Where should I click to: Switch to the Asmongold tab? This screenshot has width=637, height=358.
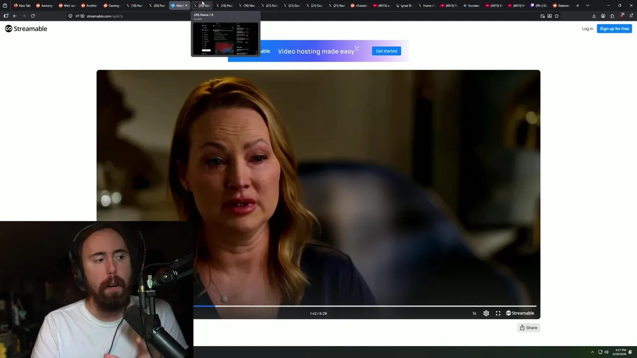45,5
